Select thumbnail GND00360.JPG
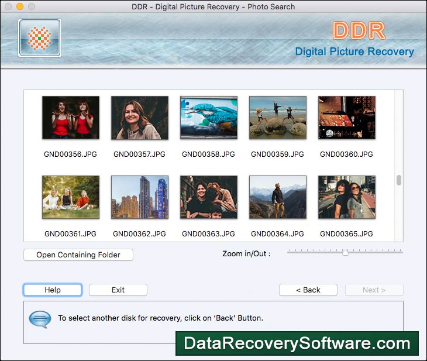 point(346,118)
